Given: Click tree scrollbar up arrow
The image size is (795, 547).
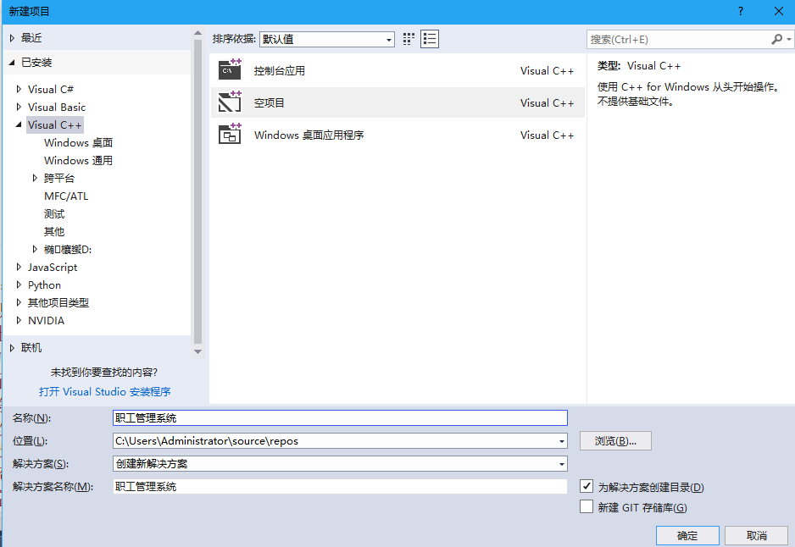Looking at the screenshot, I should tap(197, 33).
